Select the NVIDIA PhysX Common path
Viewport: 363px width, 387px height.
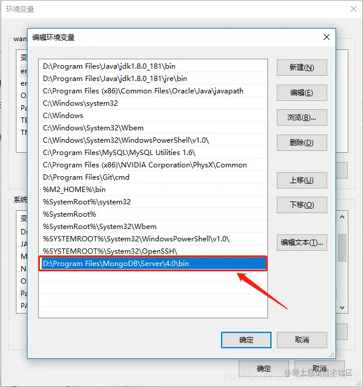(153, 164)
